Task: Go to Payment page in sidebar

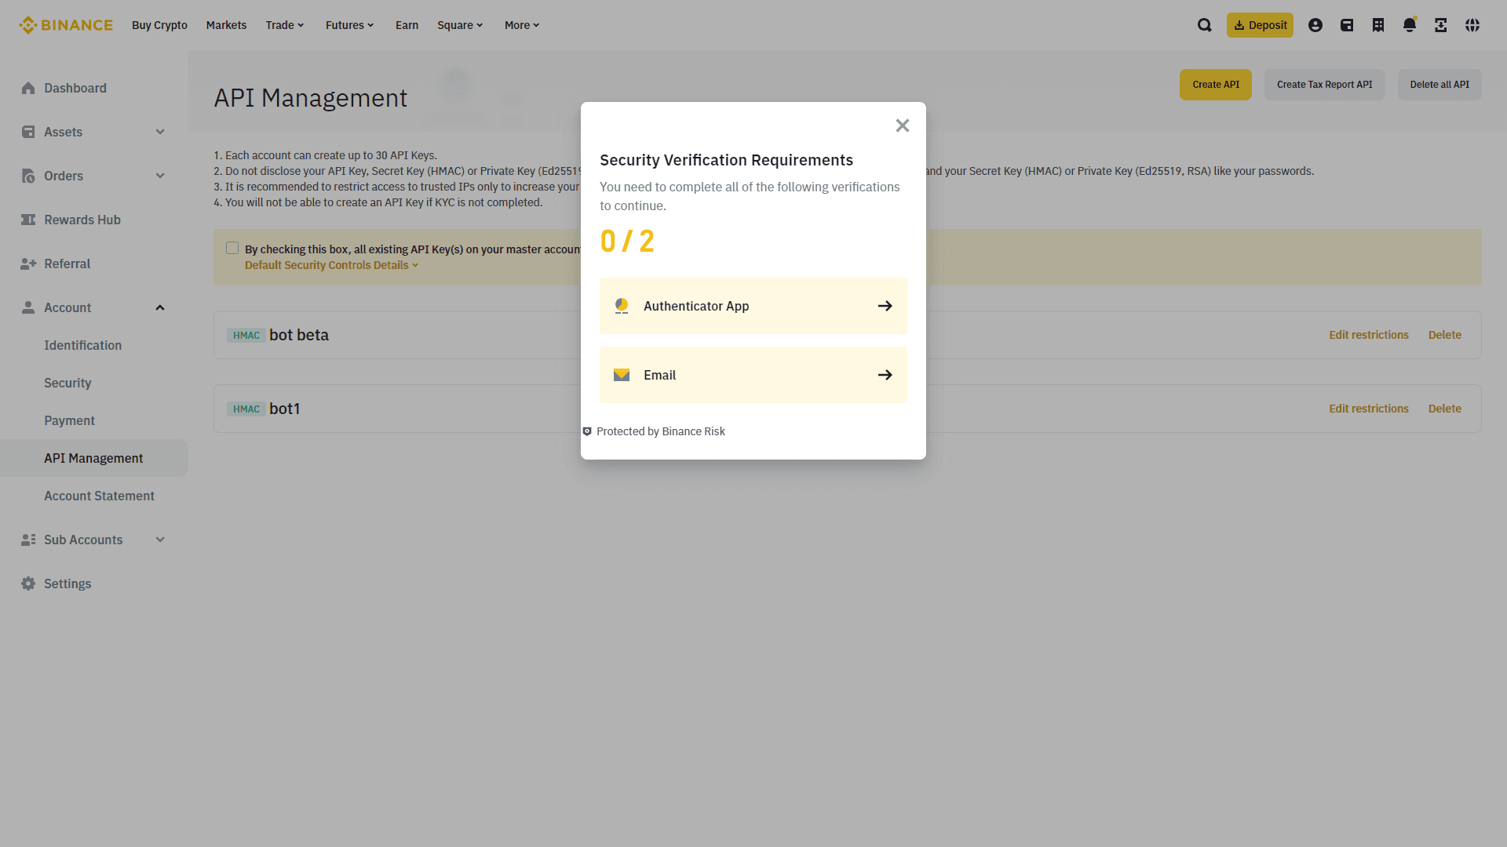Action: (x=69, y=420)
